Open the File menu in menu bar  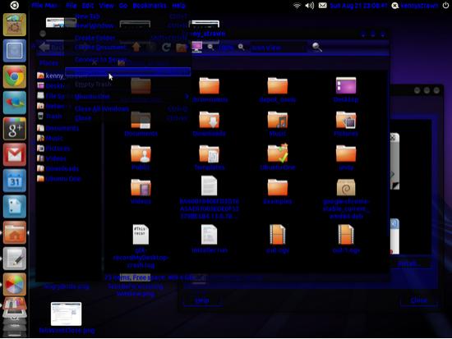pos(71,5)
